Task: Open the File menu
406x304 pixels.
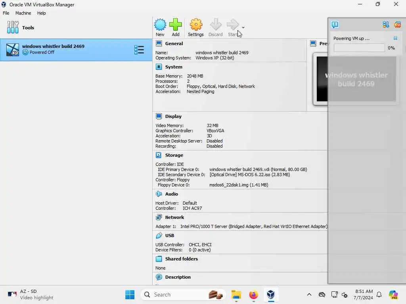Action: 6,13
